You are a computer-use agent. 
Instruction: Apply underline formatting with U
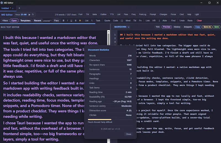pos(71,21)
